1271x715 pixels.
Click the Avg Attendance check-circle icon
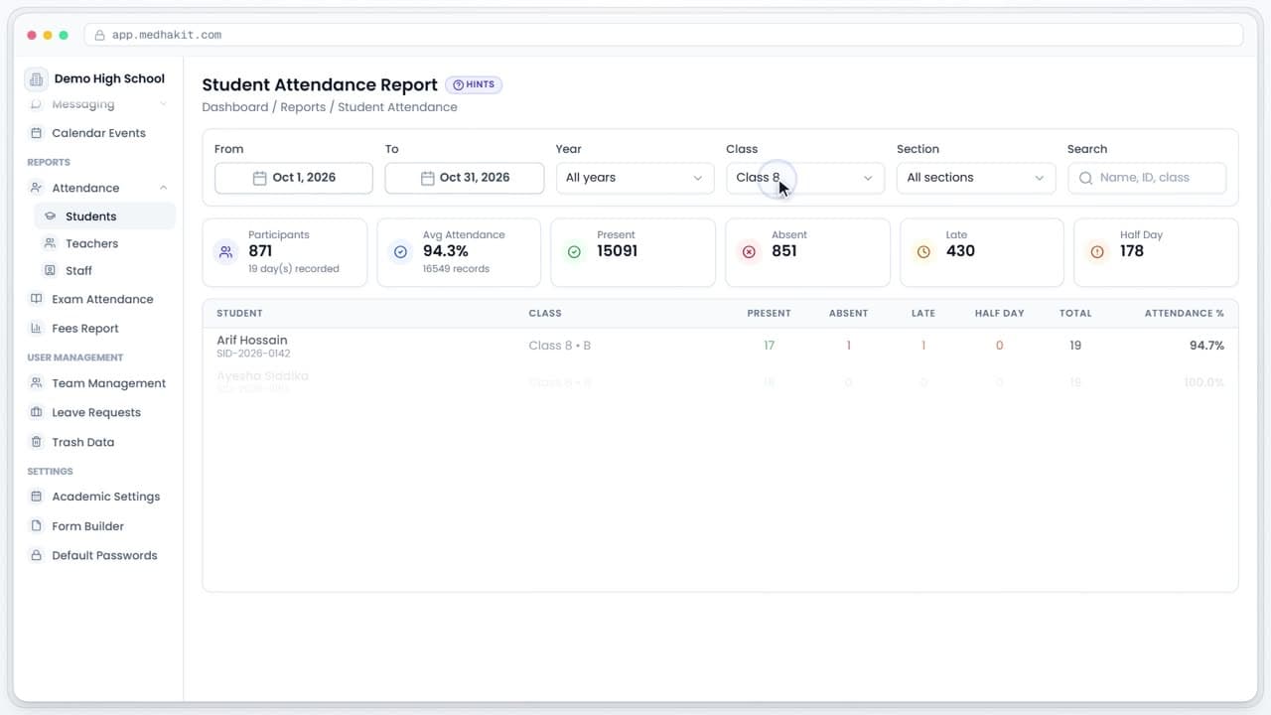(400, 252)
